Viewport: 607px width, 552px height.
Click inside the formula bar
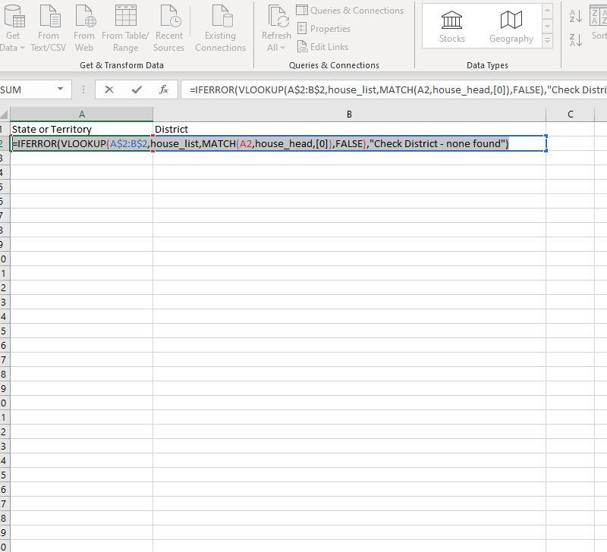(394, 89)
